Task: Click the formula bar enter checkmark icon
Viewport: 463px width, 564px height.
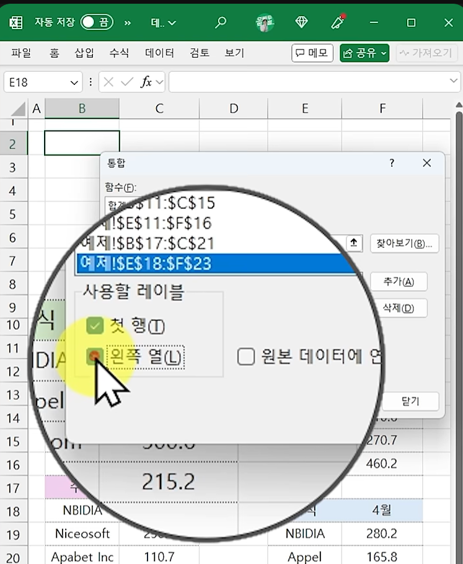Action: [127, 82]
